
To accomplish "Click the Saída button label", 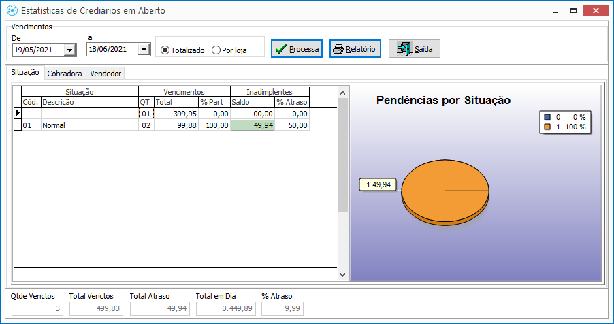I will click(423, 49).
